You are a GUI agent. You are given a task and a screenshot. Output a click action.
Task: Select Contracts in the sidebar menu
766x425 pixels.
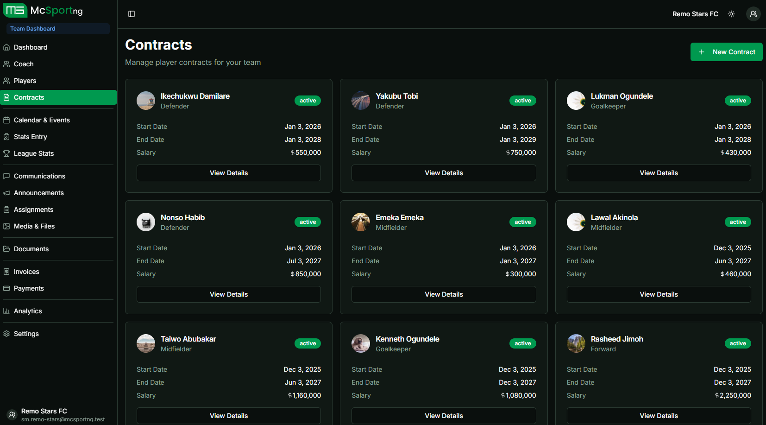point(29,97)
